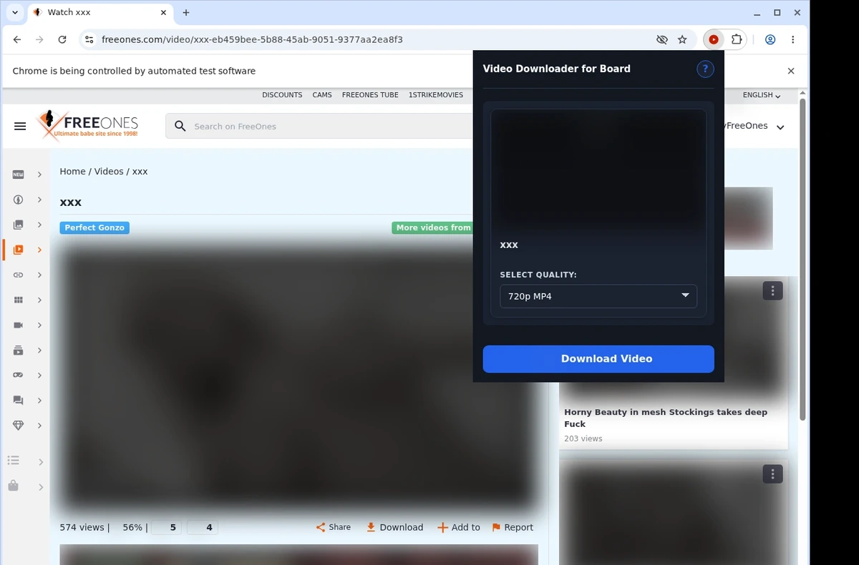Screen dimensions: 859x565
Task: Select the highlighted videos icon in the sidebar
Action: [19, 250]
